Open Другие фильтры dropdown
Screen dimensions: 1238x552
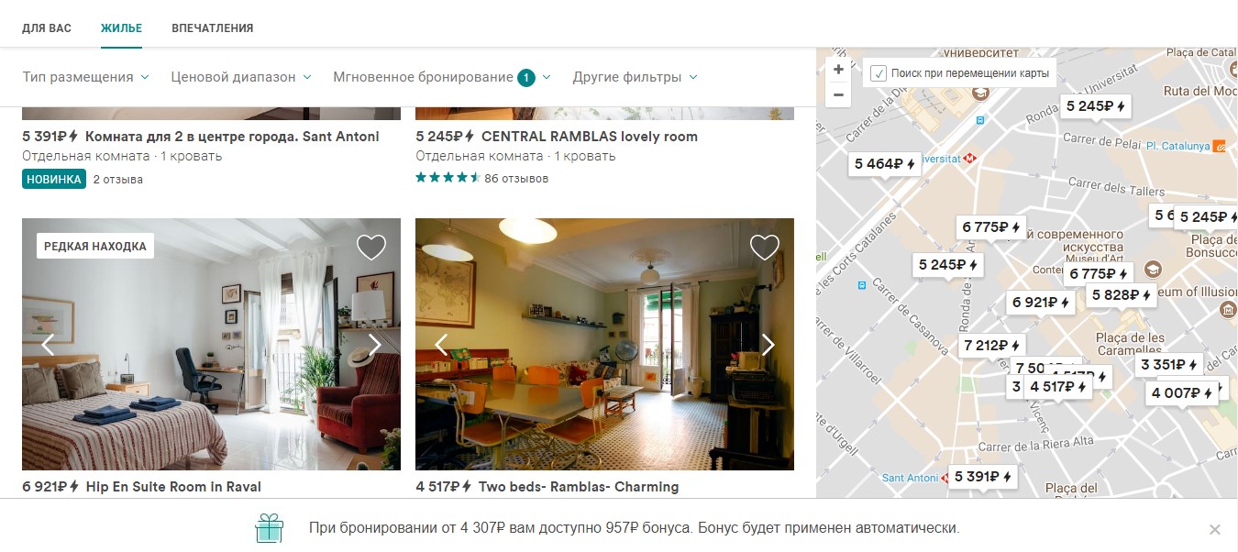pos(636,77)
